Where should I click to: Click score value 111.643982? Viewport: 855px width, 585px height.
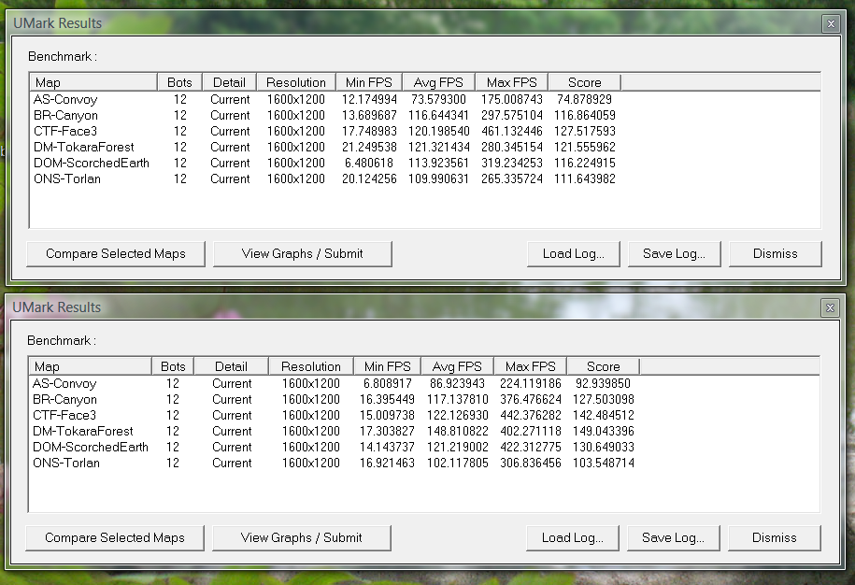[585, 178]
